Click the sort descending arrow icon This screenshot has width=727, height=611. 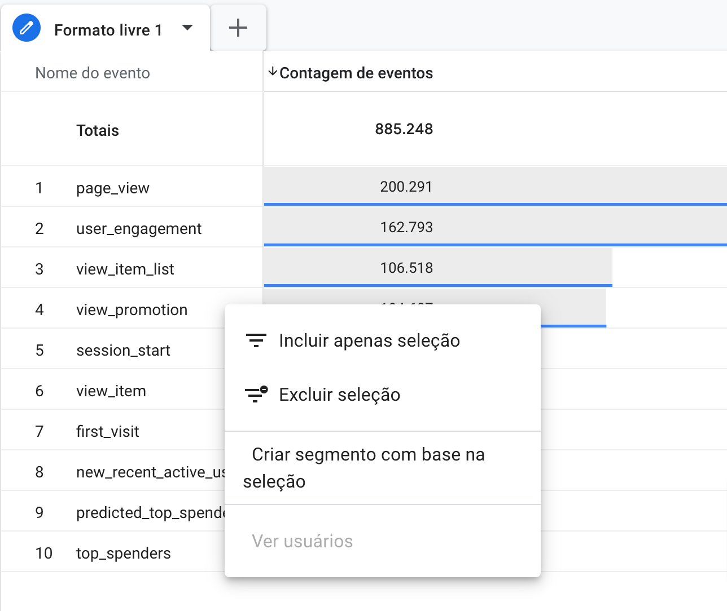tap(273, 72)
